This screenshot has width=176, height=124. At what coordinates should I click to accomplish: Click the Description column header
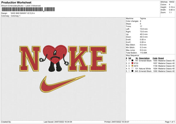click(x=144, y=58)
